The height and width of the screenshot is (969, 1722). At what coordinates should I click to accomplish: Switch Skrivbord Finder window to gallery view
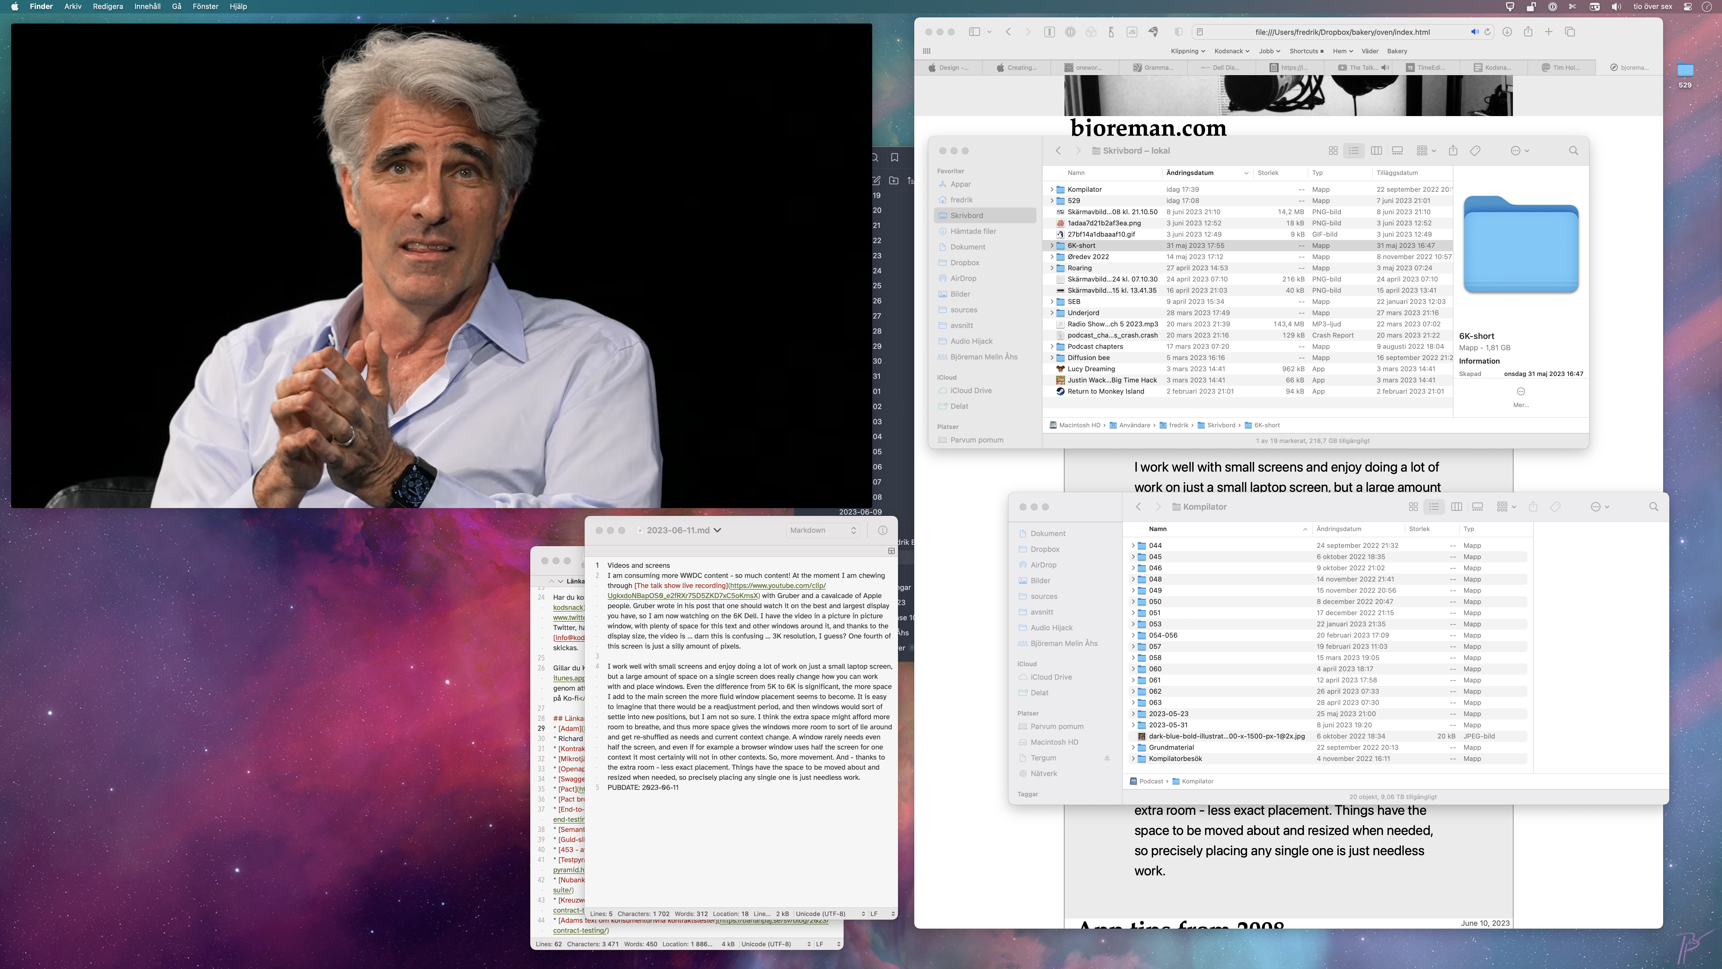pos(1397,151)
